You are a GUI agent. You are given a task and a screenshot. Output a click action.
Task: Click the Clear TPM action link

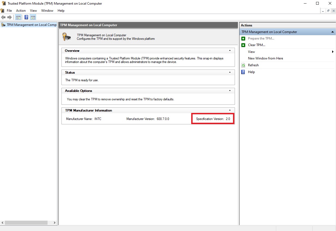[x=256, y=45]
